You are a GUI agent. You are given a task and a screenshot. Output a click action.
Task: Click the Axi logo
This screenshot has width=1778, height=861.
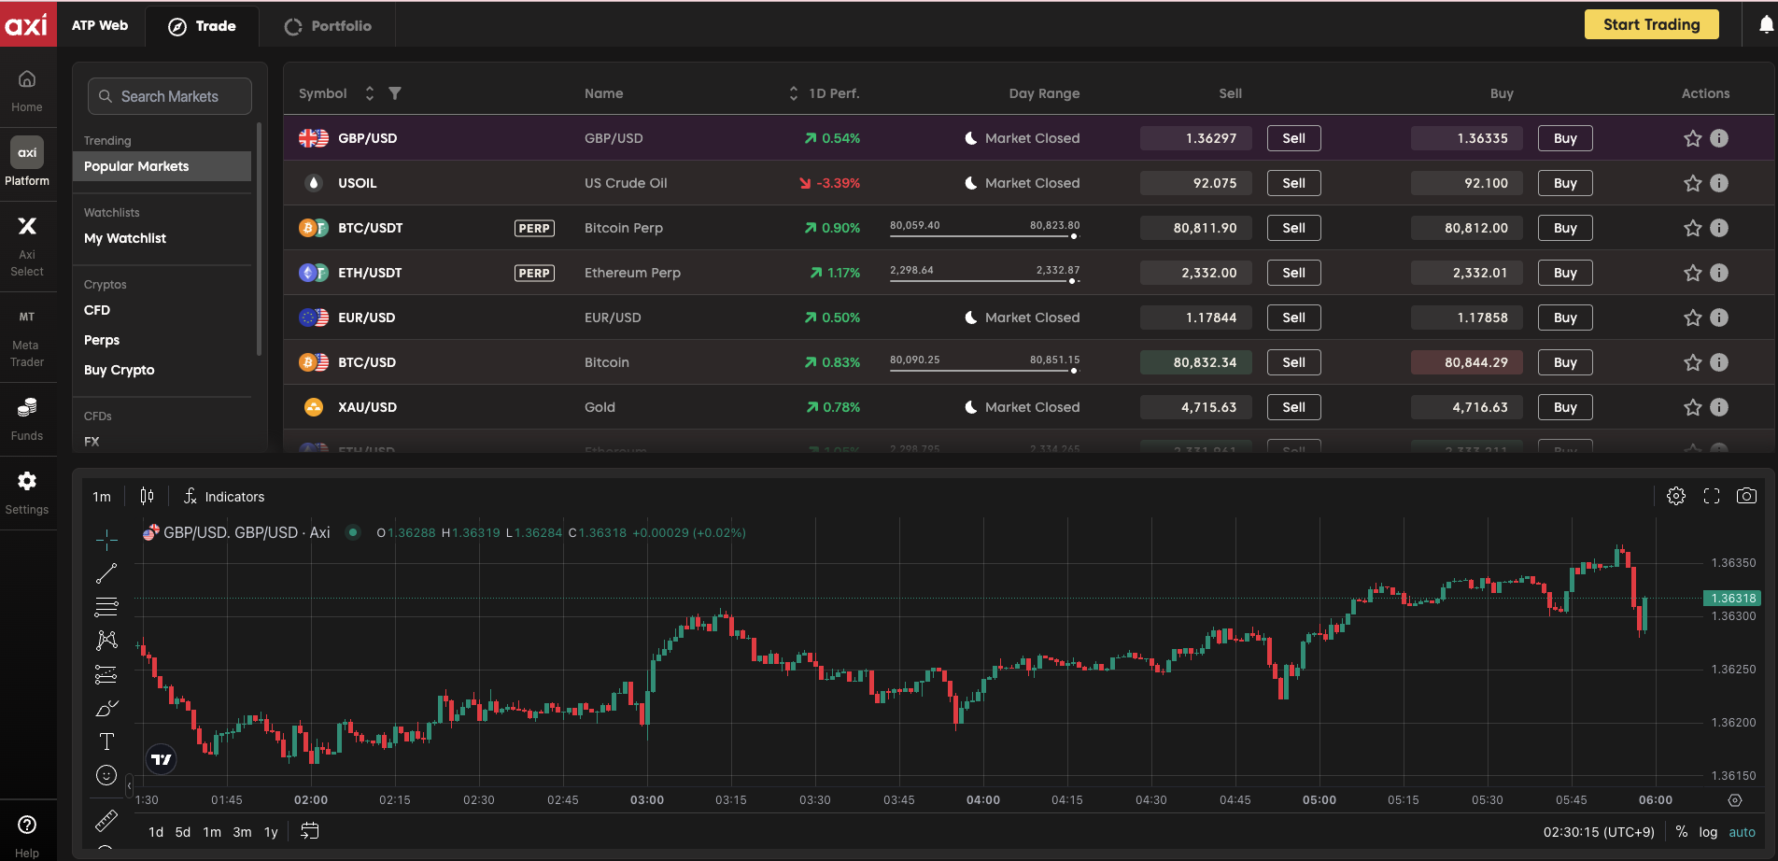(x=26, y=24)
